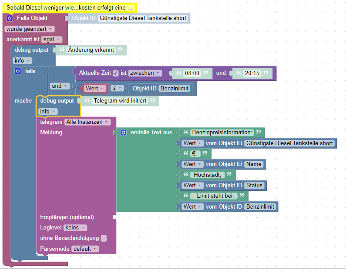Select Günstigste Diesel Tankstelle short in message text
This screenshot has height=269, width=346.
(289, 143)
